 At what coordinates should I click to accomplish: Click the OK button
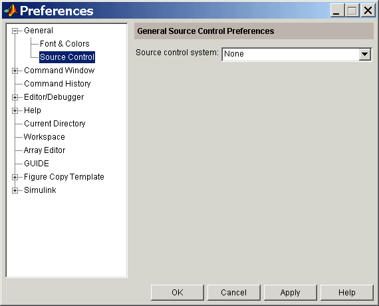(x=178, y=293)
